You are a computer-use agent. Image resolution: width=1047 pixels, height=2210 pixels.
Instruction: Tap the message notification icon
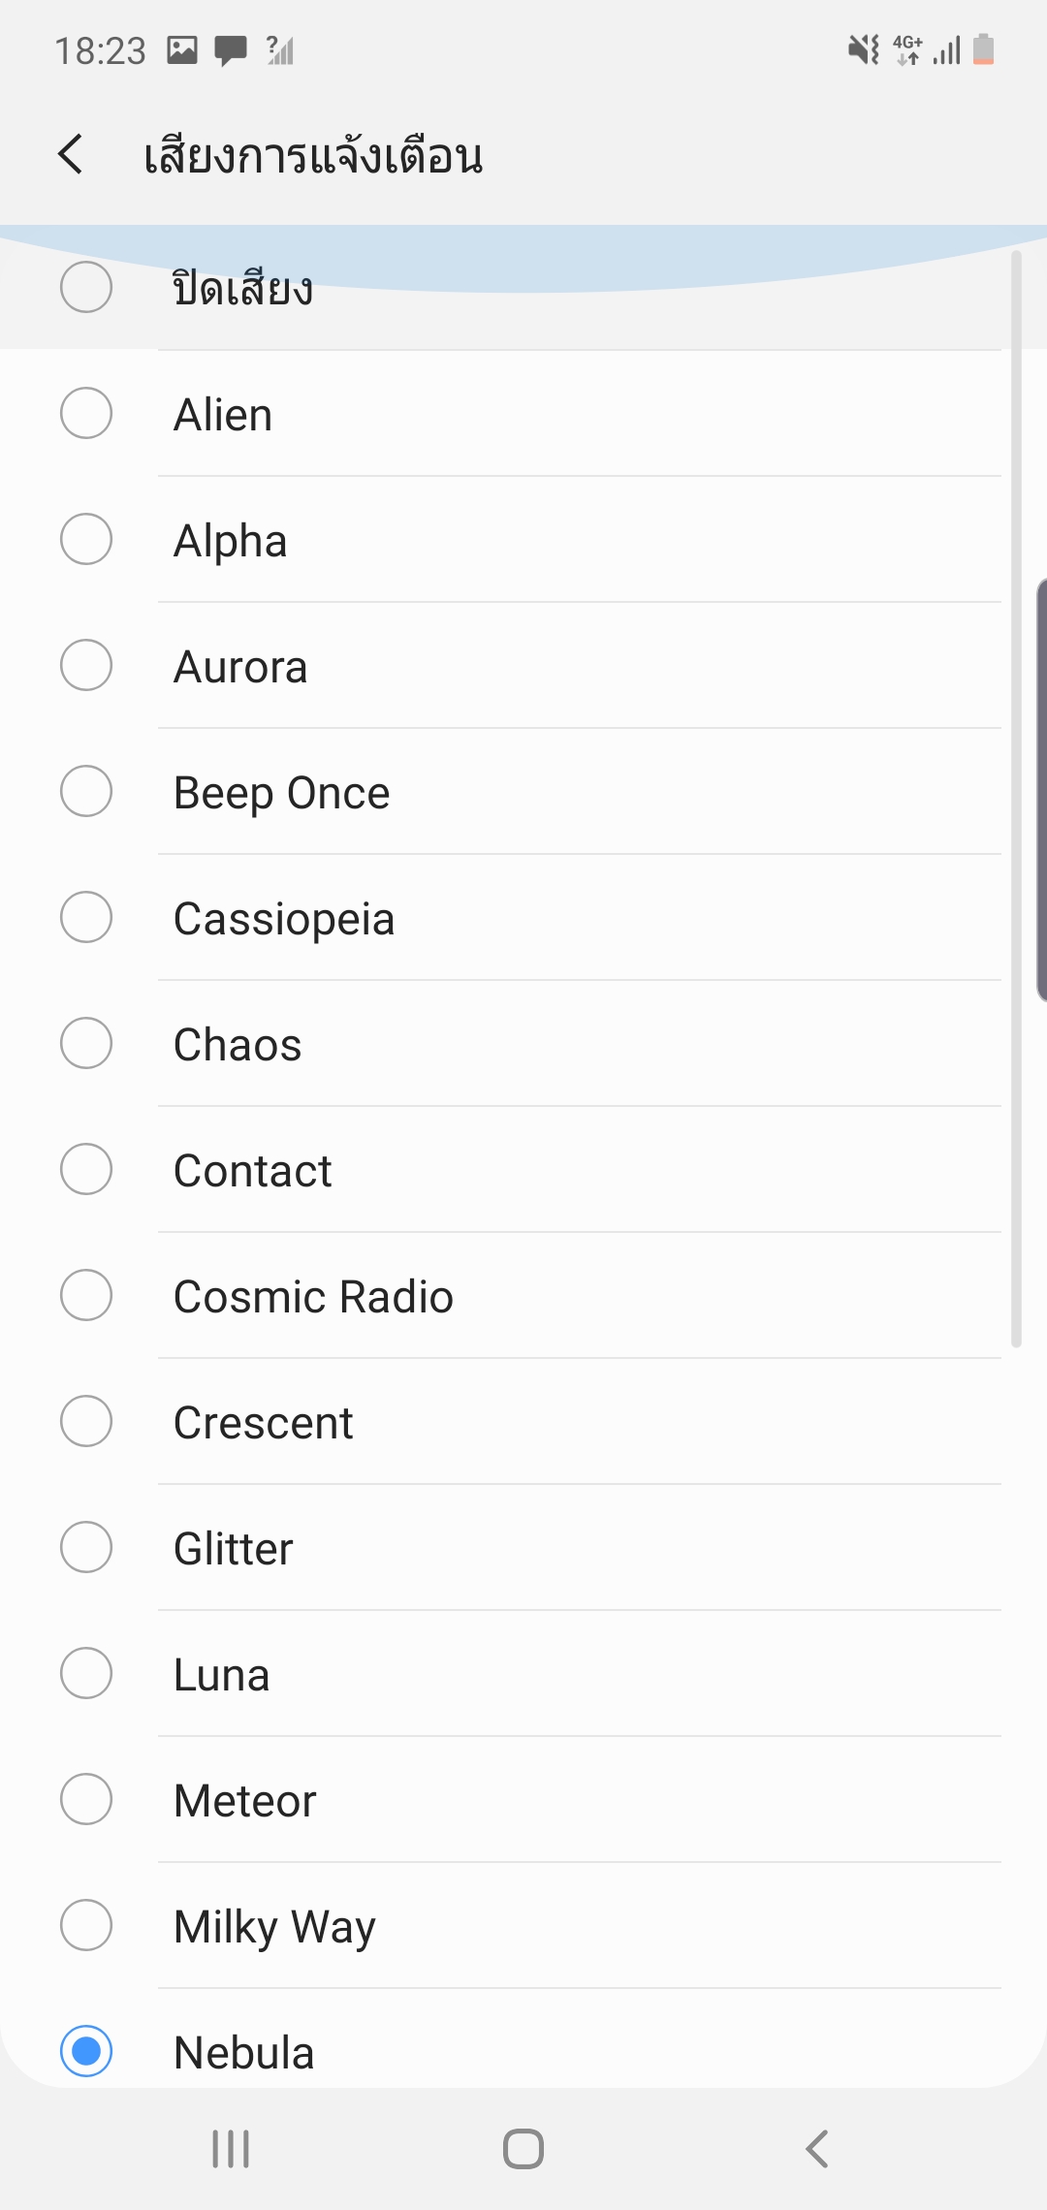point(231,49)
